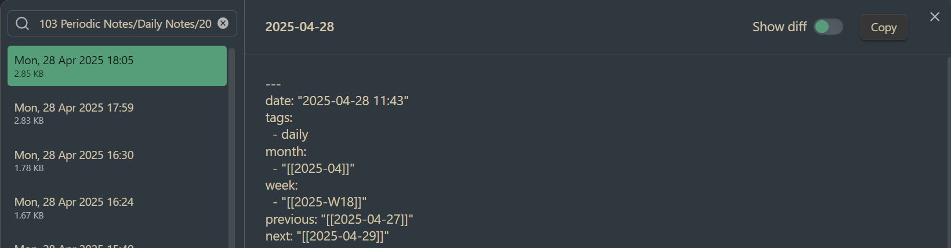Clear the search field with the x icon
951x248 pixels.
[x=223, y=23]
